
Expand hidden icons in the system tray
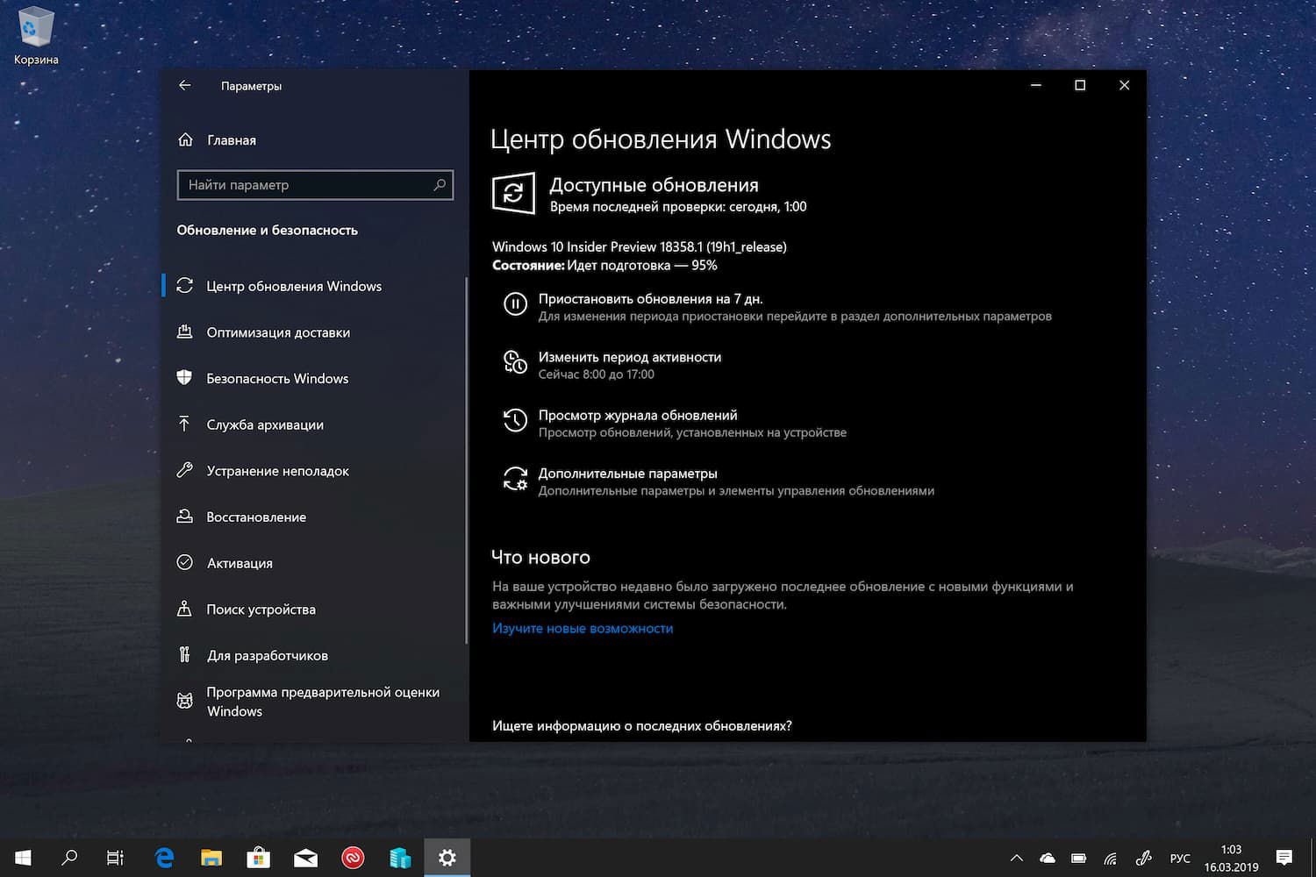tap(1015, 858)
